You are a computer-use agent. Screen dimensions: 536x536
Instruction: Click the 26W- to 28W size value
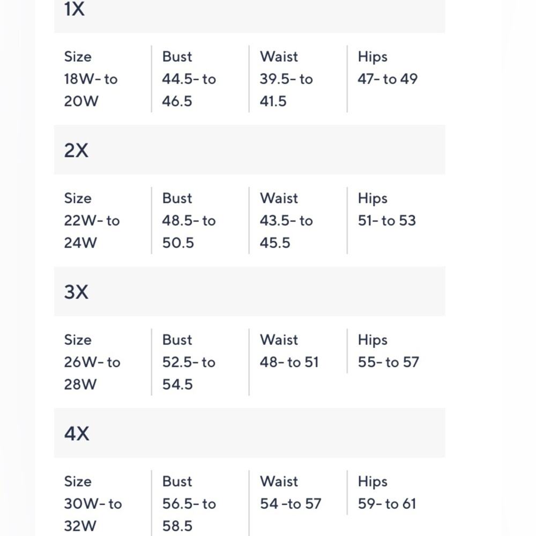92,373
